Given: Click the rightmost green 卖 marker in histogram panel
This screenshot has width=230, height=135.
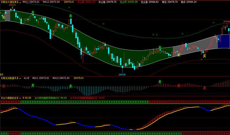Looking at the screenshot, I should coord(160,82).
